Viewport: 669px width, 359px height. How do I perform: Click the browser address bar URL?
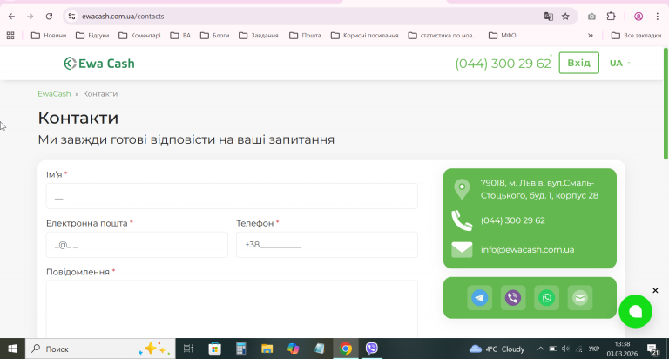(123, 17)
